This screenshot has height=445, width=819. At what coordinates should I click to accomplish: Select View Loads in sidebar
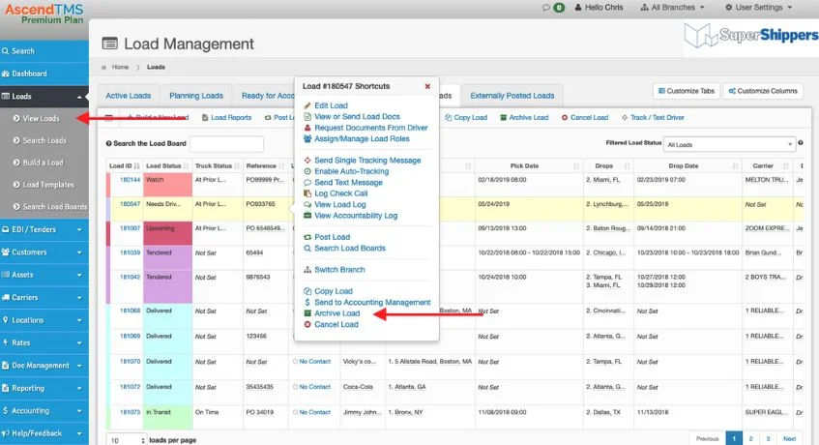41,119
